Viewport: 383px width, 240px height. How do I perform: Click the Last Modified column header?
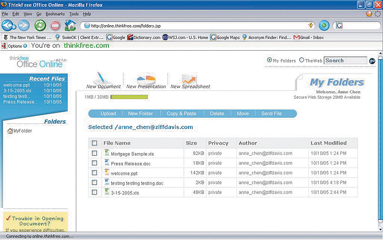(328, 143)
